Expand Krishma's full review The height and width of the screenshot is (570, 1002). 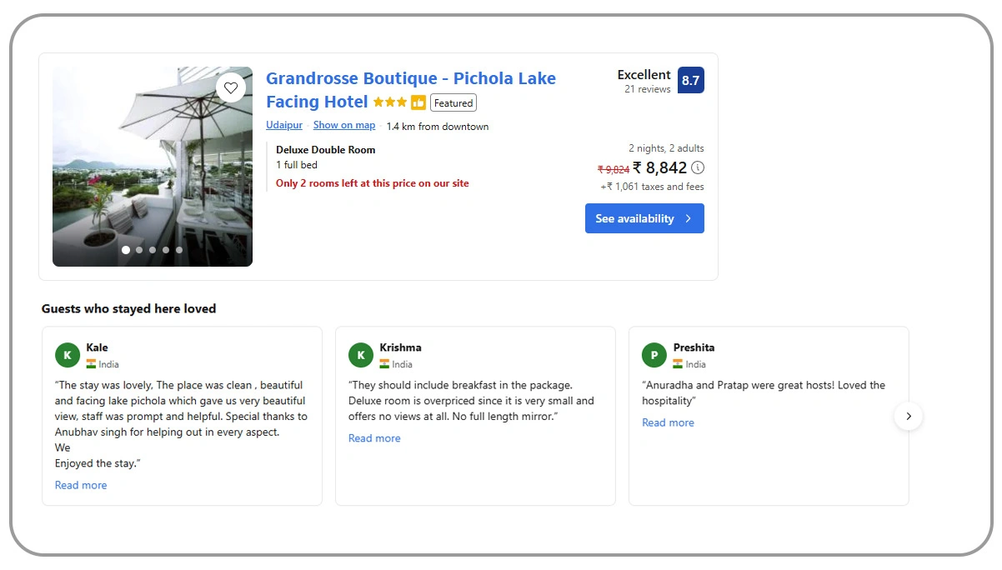click(x=374, y=437)
